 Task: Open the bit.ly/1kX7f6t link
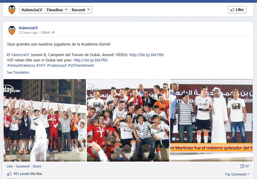pos(90,60)
